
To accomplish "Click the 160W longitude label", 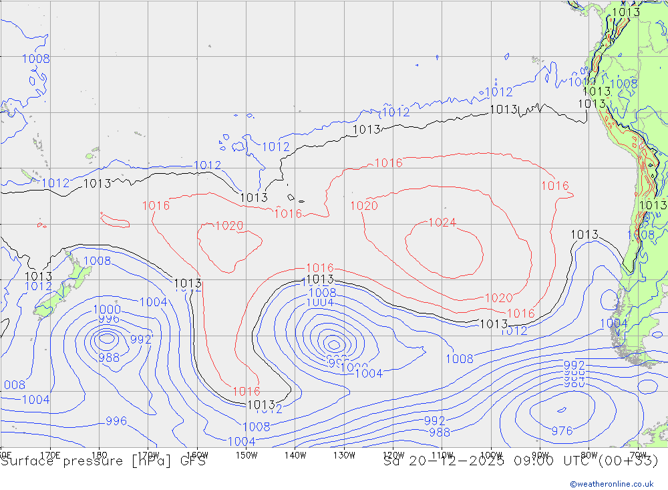I will [x=197, y=455].
